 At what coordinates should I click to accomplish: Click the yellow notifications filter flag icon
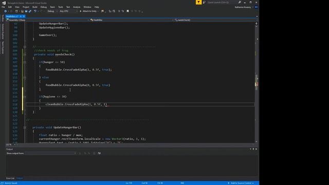point(198,2)
